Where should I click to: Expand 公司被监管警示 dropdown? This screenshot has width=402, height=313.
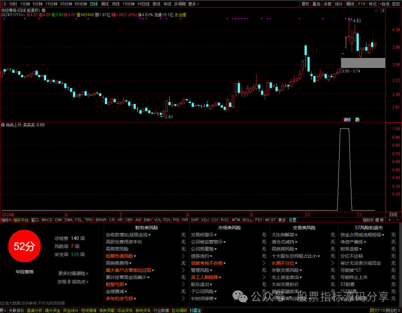[224, 242]
